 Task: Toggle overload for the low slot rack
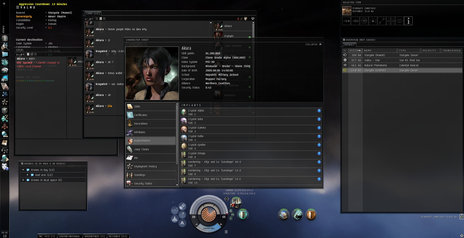pyautogui.click(x=231, y=218)
